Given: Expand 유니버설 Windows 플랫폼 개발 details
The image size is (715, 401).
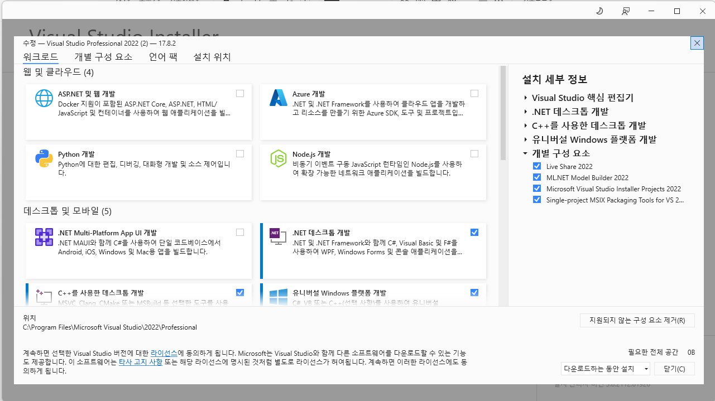Looking at the screenshot, I should (526, 139).
